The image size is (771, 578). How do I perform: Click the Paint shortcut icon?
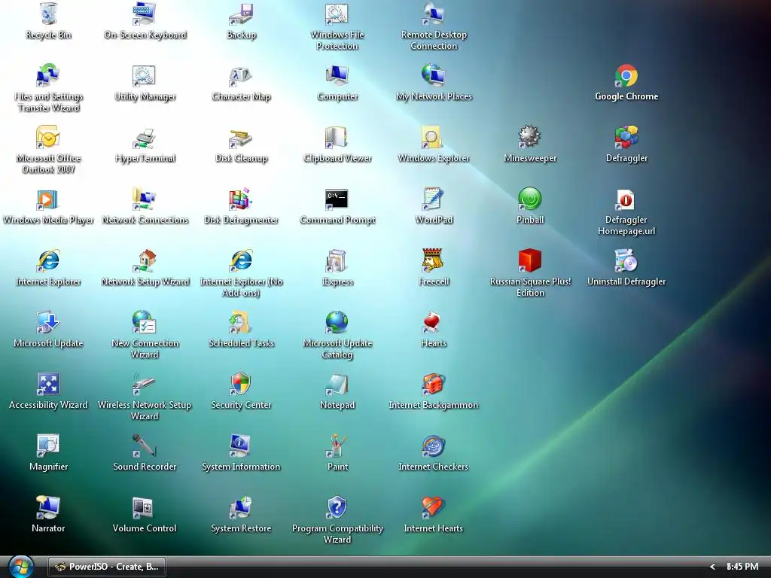point(337,446)
